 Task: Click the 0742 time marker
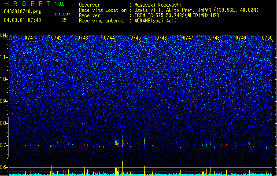[x=56, y=38]
